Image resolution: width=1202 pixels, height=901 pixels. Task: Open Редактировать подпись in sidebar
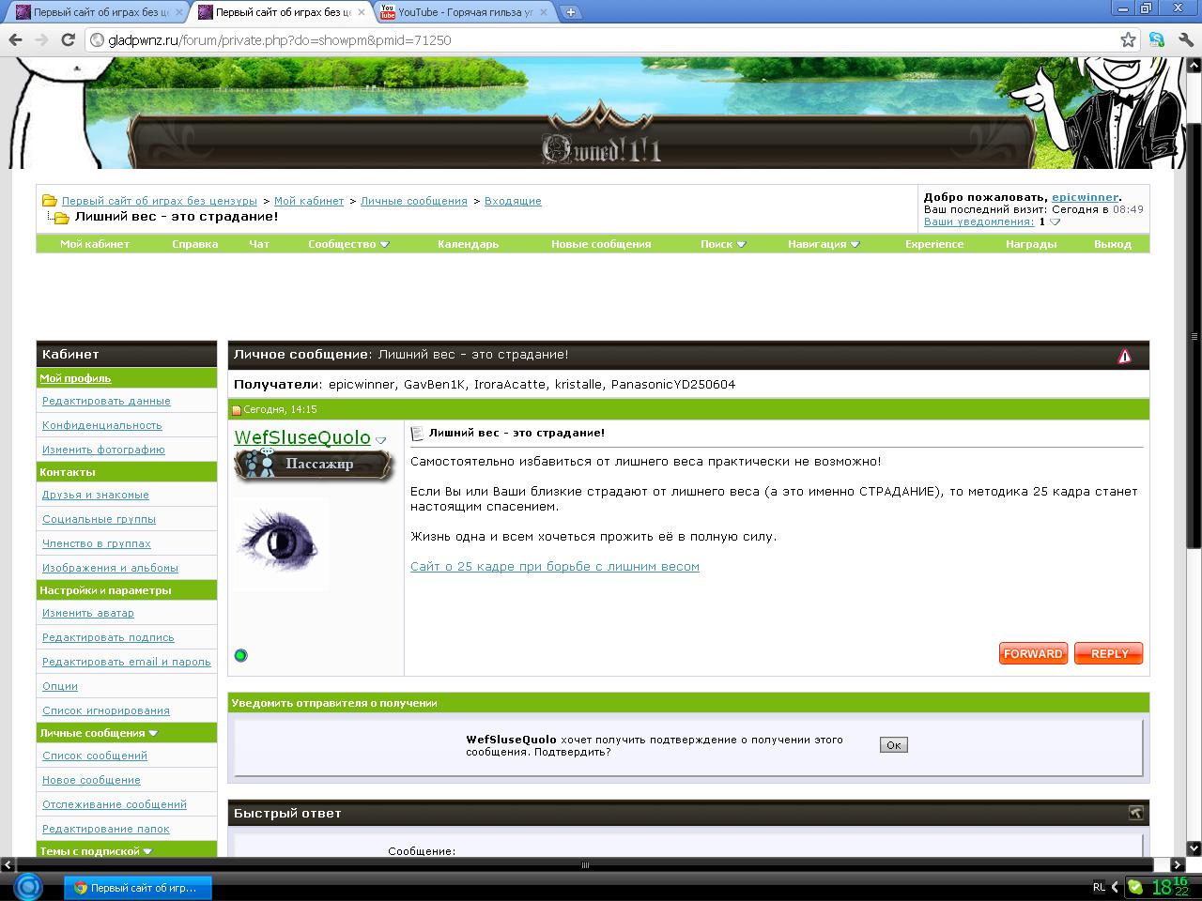coord(108,637)
